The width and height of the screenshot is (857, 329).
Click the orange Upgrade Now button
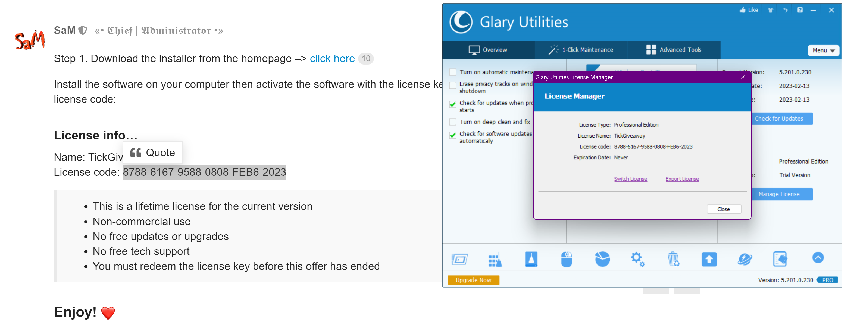click(473, 280)
